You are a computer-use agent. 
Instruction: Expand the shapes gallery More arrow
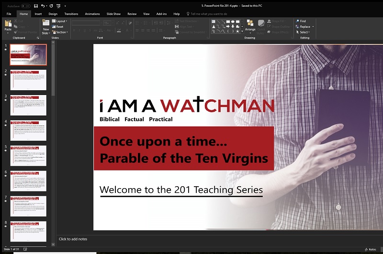242,31
